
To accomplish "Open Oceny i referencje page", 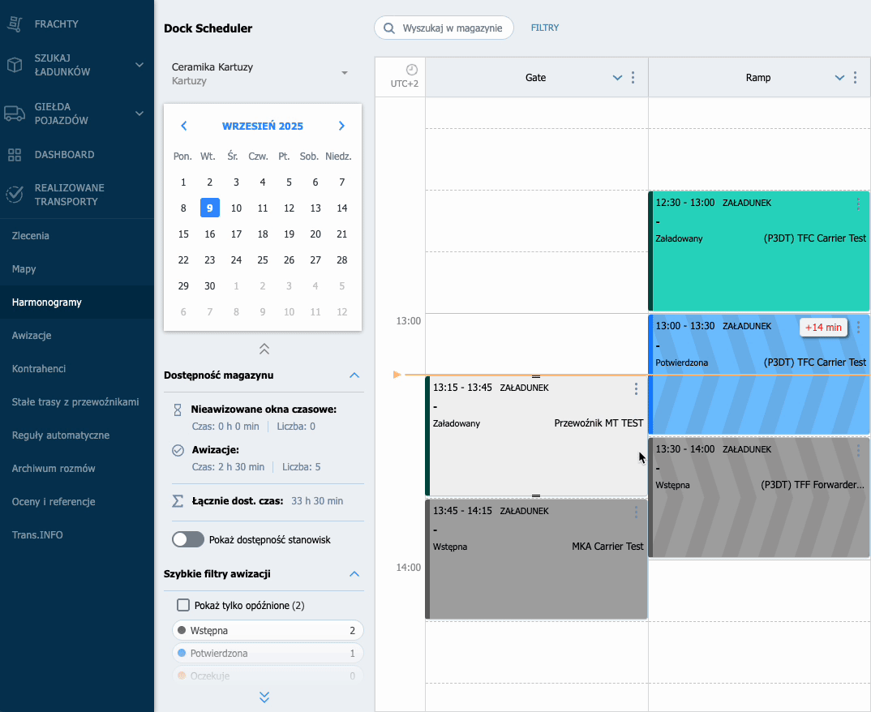I will [54, 502].
